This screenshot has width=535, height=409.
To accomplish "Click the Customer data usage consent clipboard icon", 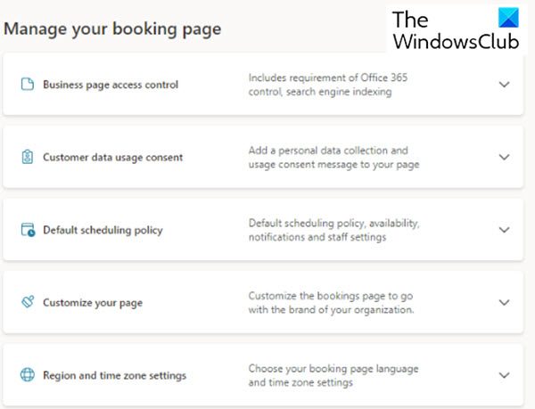I will pos(27,158).
